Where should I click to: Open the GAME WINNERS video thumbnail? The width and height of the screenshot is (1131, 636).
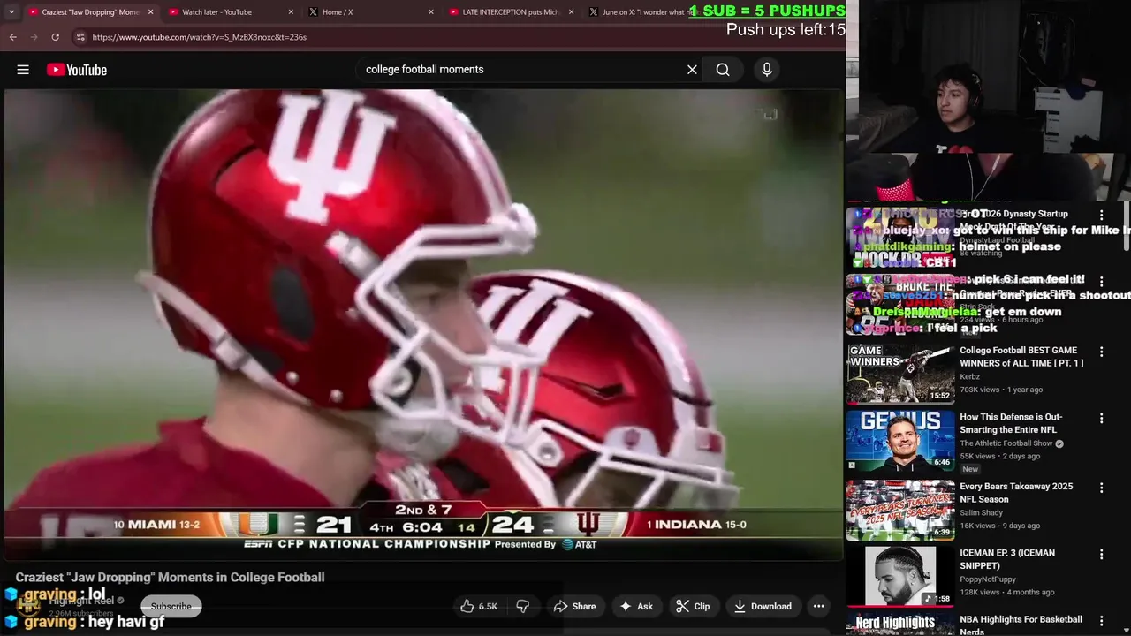[899, 373]
